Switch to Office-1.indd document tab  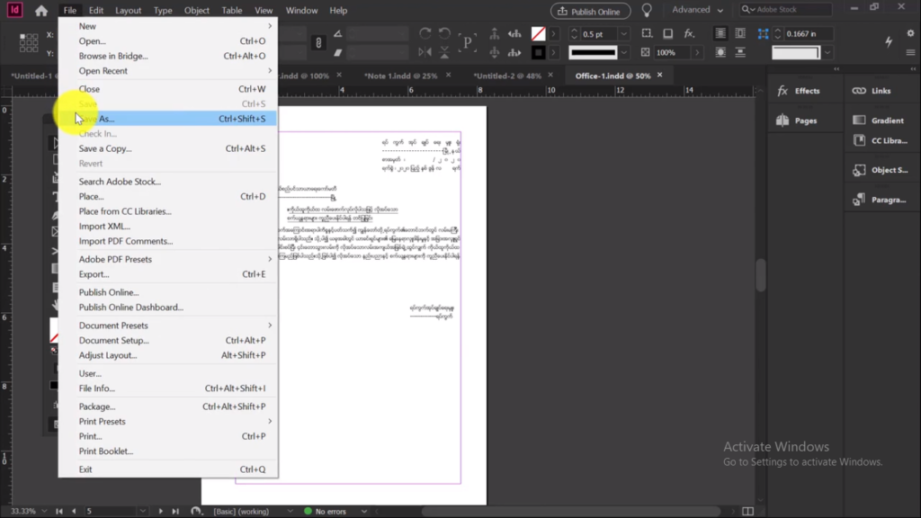(x=613, y=76)
